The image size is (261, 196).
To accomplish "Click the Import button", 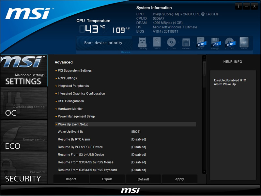I will coord(71,179).
